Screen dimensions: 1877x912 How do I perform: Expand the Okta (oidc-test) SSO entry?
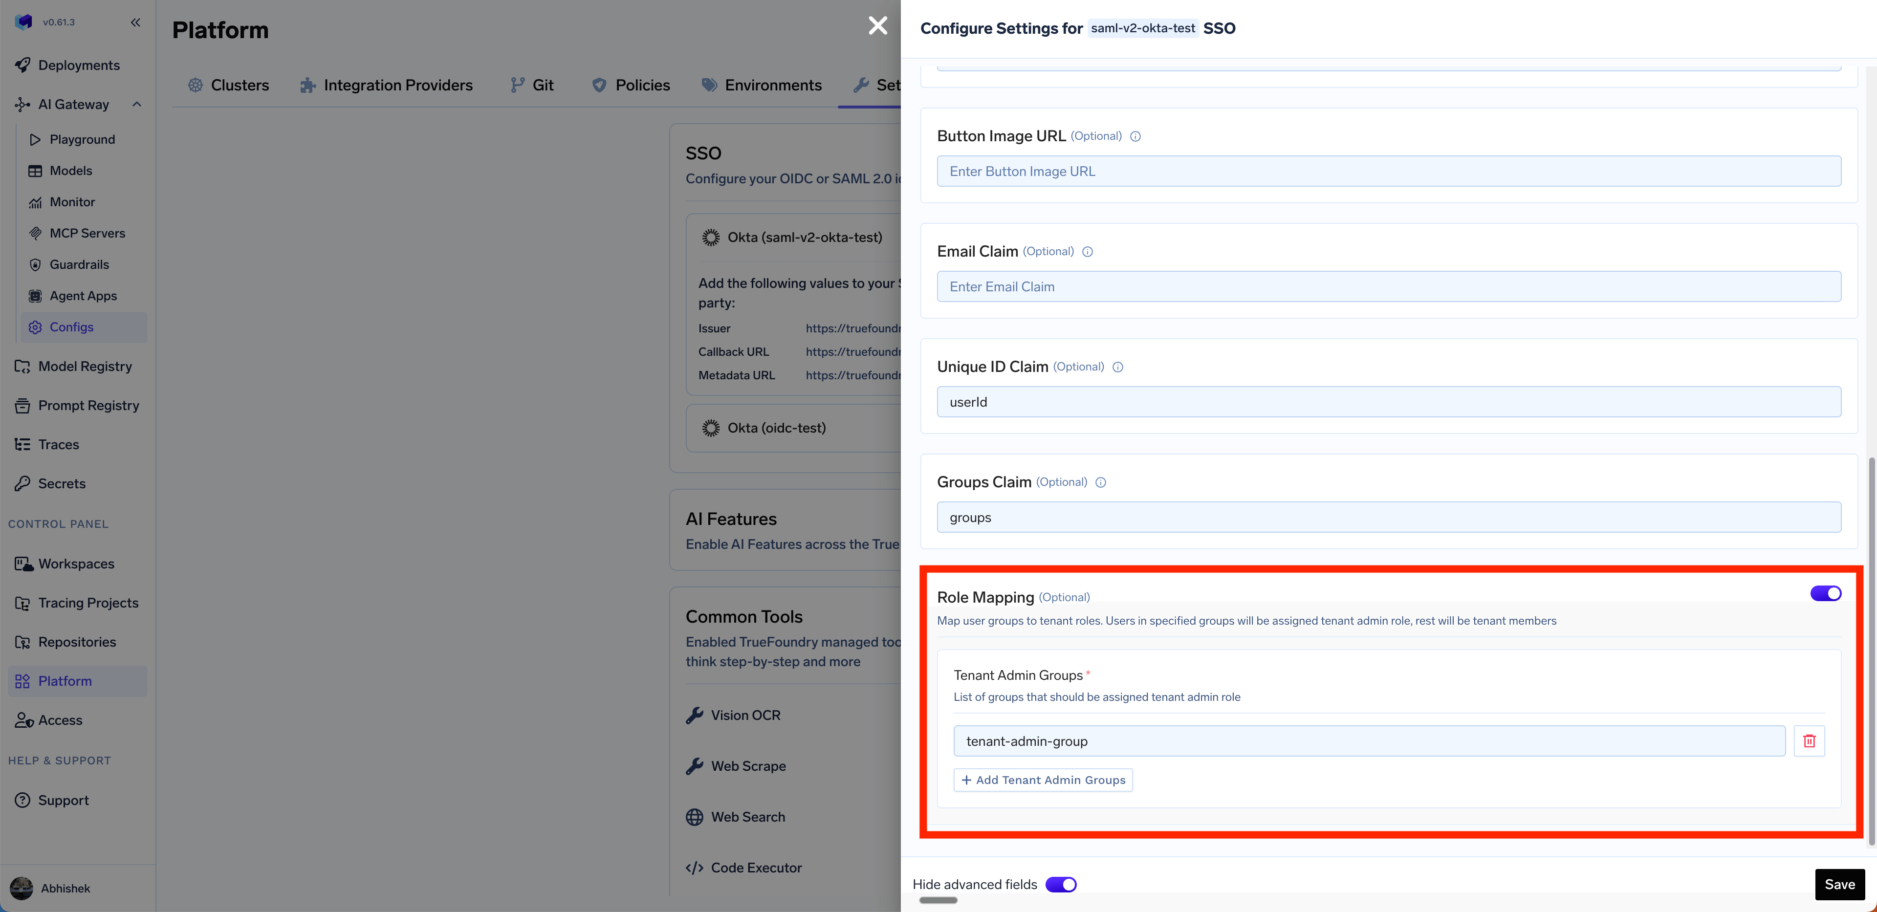[x=776, y=428]
